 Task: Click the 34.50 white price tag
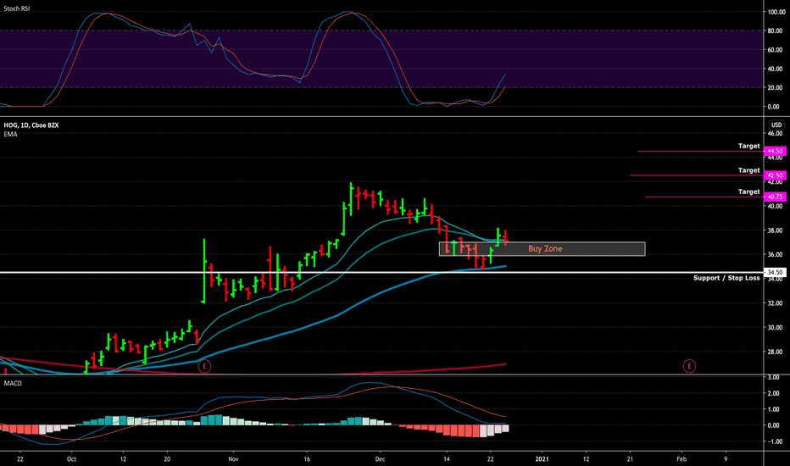pos(775,273)
